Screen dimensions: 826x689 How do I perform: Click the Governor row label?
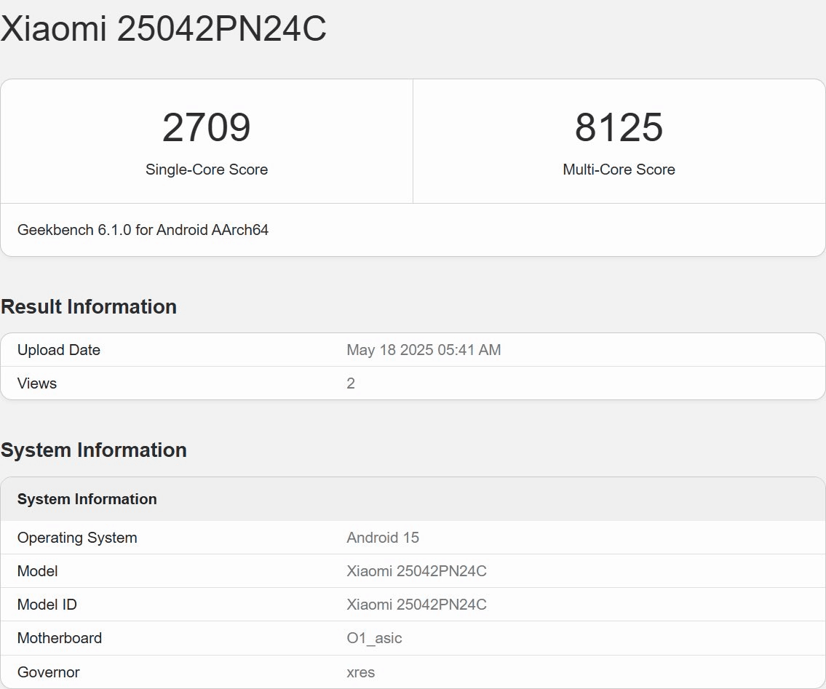coord(49,672)
